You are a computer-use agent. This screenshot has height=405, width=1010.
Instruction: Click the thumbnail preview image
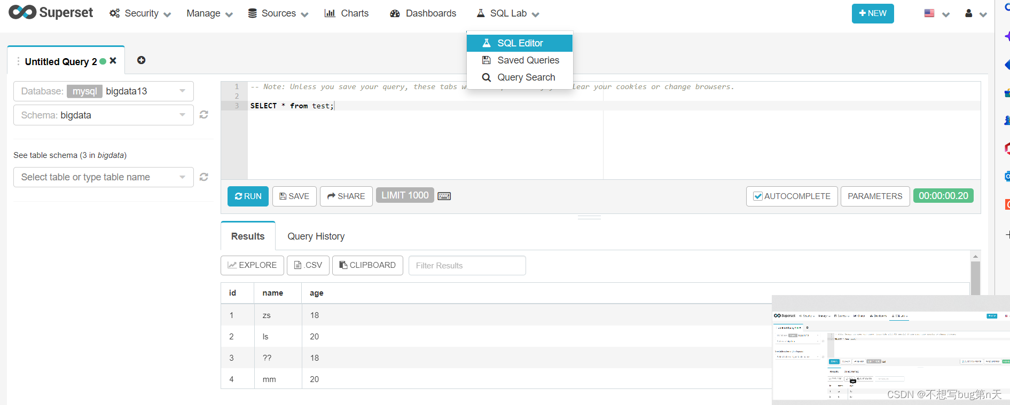pyautogui.click(x=891, y=350)
